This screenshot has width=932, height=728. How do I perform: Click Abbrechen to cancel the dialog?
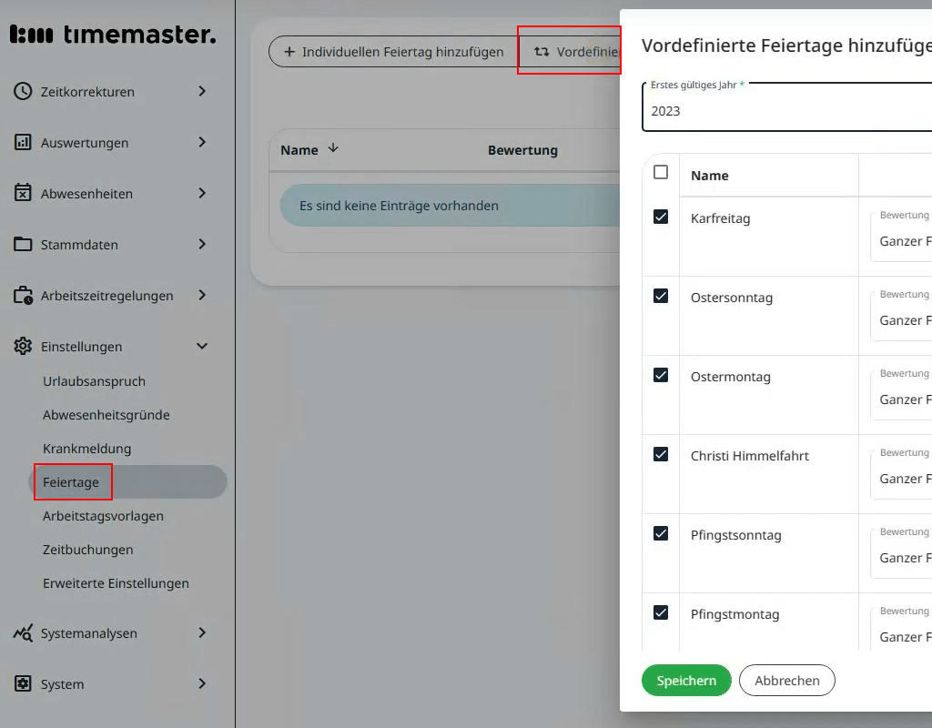tap(786, 680)
